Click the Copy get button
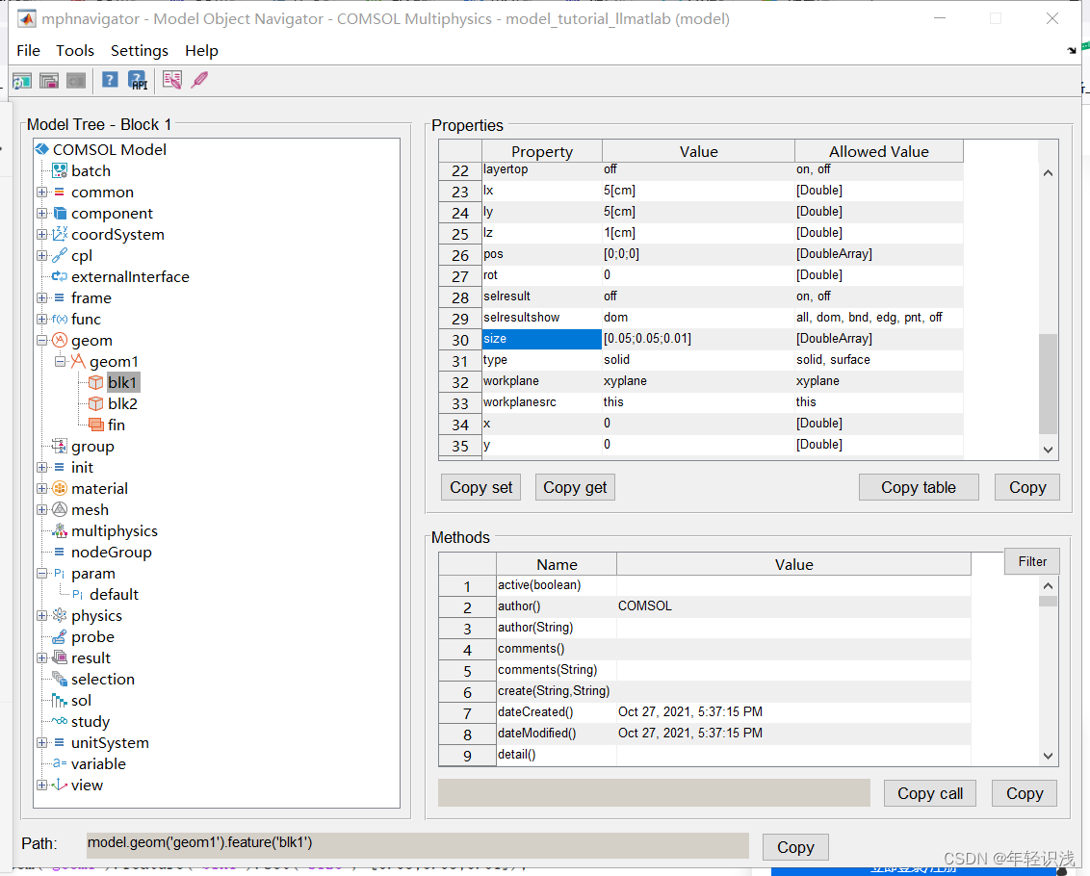The height and width of the screenshot is (876, 1090). pos(575,487)
